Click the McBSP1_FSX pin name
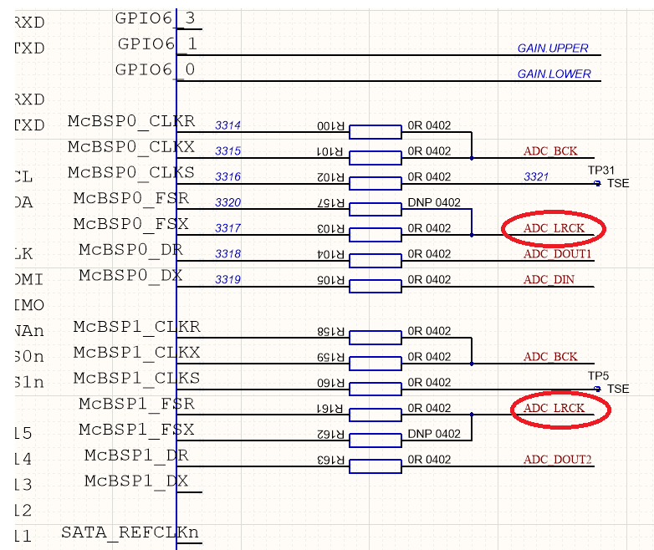The image size is (654, 550). tap(137, 430)
